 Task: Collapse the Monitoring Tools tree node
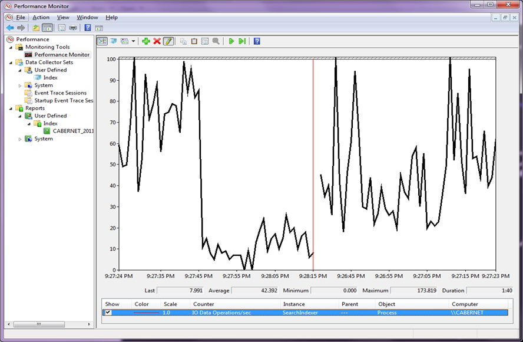click(11, 47)
